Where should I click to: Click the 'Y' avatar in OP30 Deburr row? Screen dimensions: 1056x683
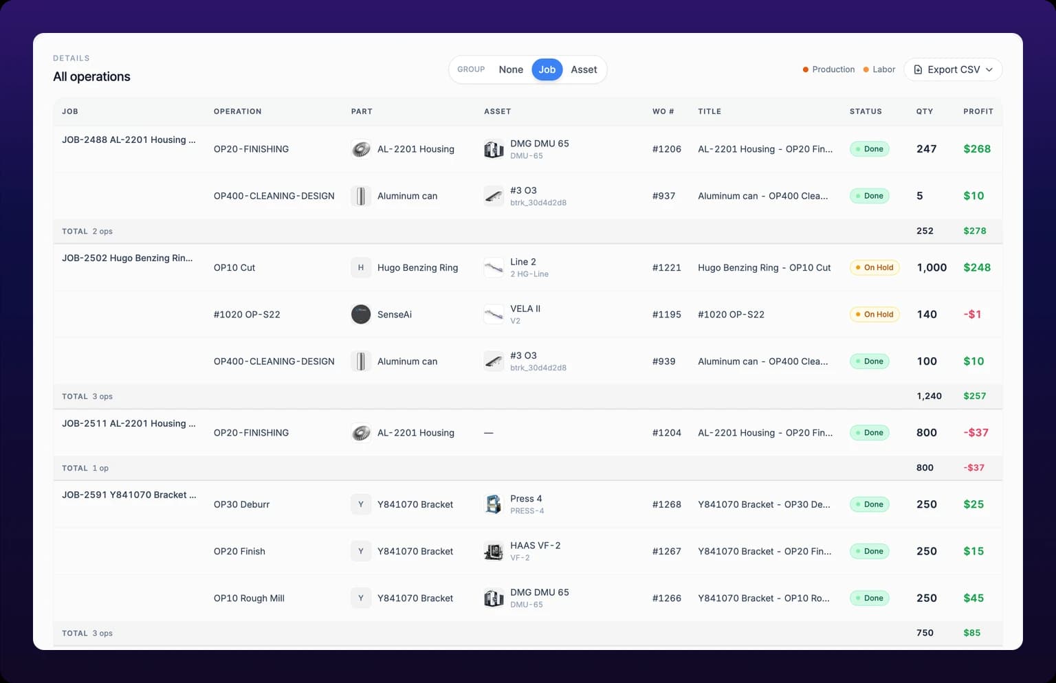(361, 504)
